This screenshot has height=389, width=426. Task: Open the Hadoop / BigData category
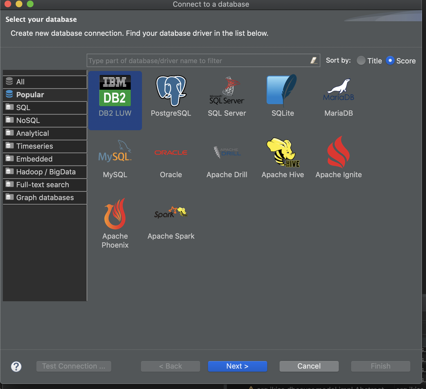click(45, 172)
